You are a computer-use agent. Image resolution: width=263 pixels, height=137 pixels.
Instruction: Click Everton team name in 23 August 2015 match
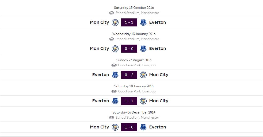click(x=101, y=75)
